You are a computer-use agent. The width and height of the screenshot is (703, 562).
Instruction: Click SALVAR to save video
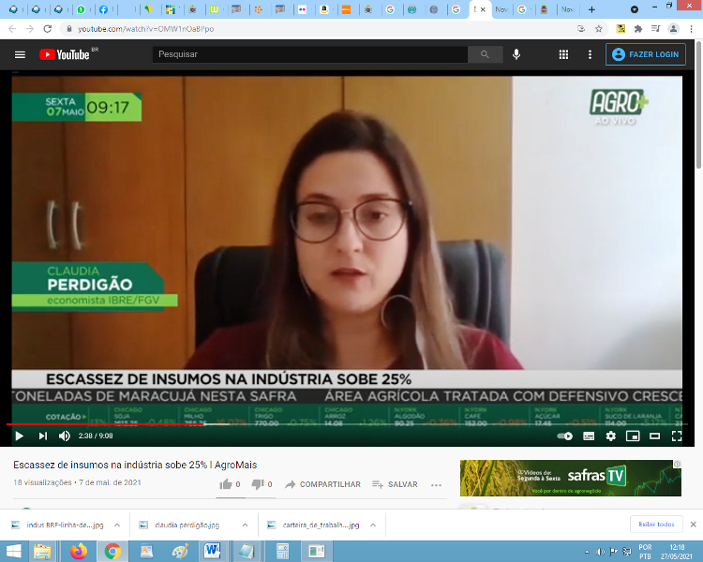[395, 484]
